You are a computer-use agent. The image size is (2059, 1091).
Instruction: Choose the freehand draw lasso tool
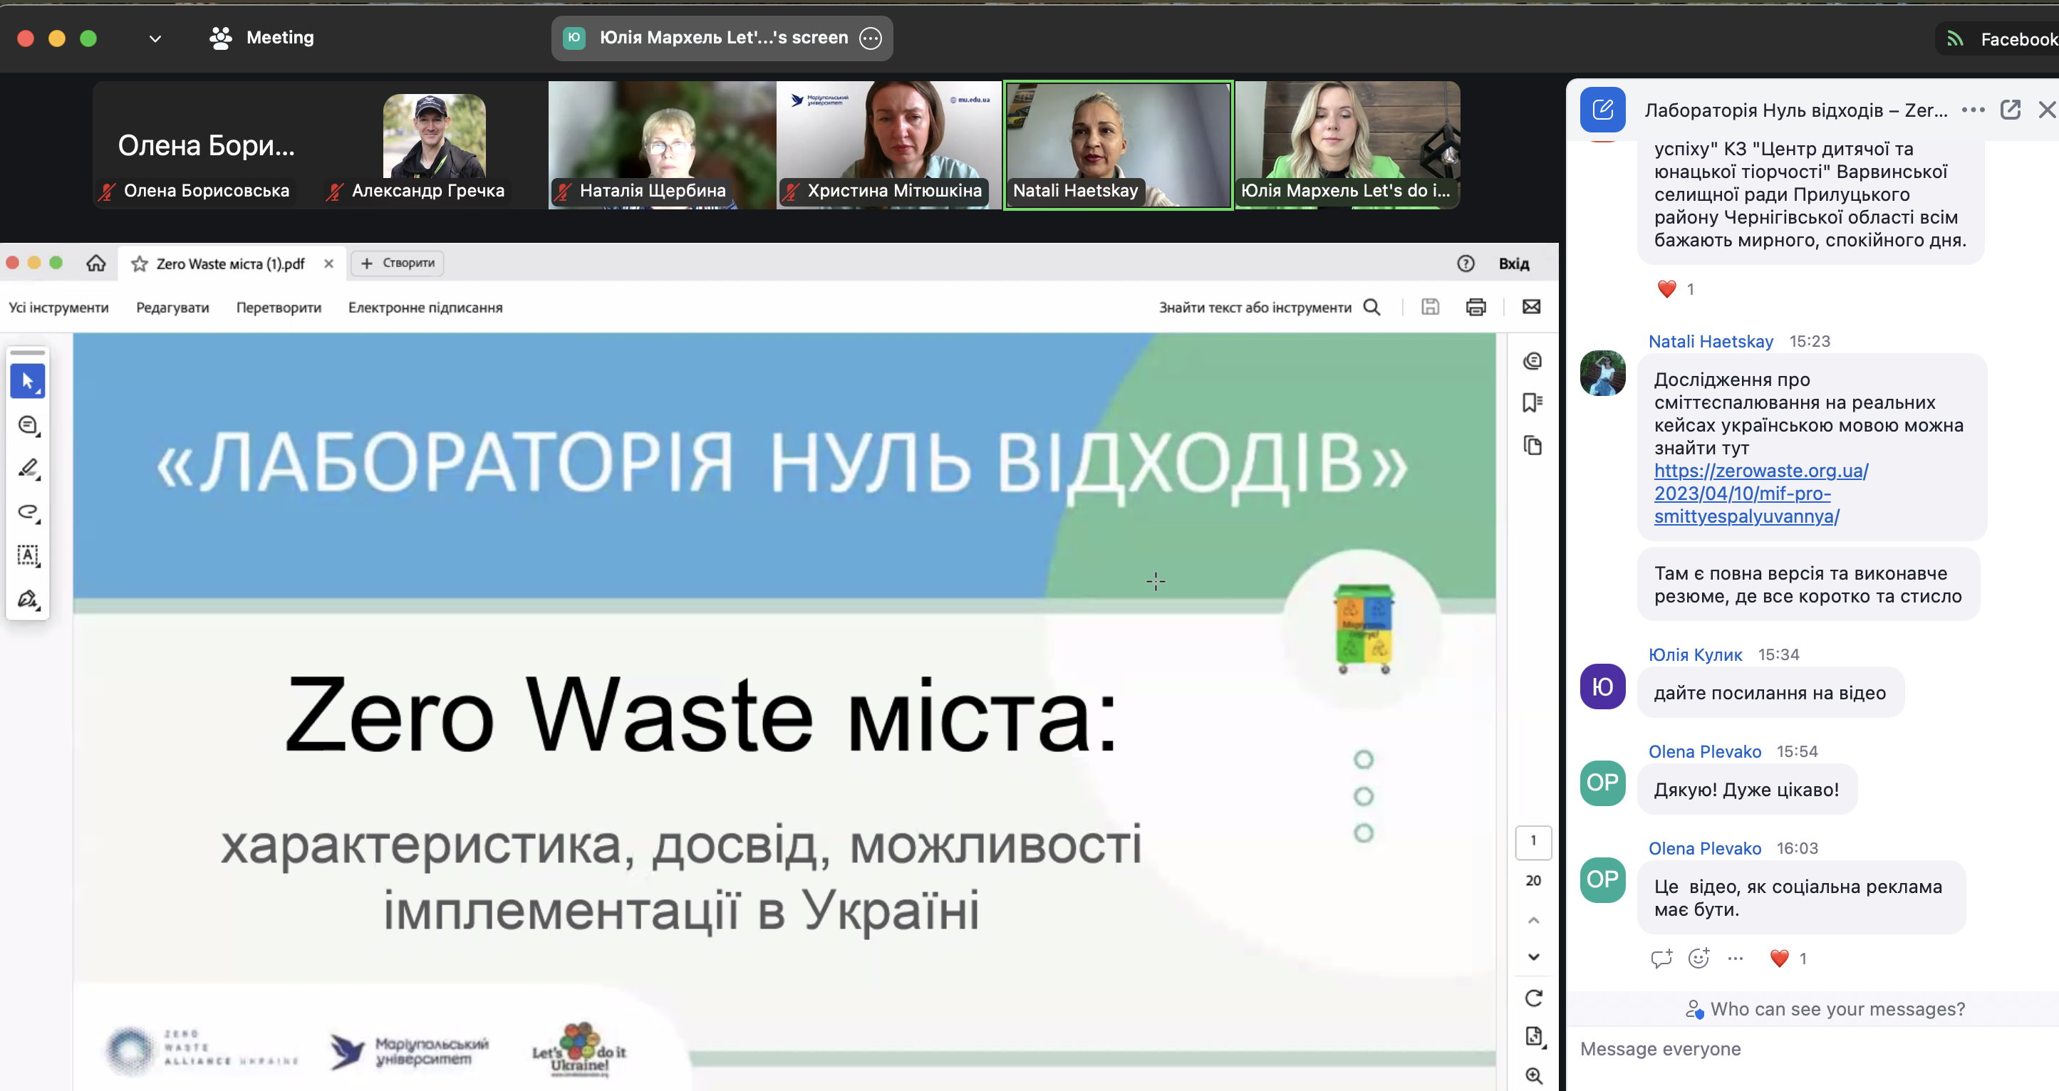point(27,512)
